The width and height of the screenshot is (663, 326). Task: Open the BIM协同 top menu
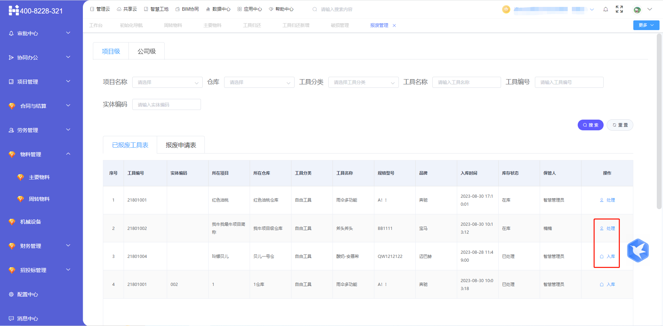[187, 9]
